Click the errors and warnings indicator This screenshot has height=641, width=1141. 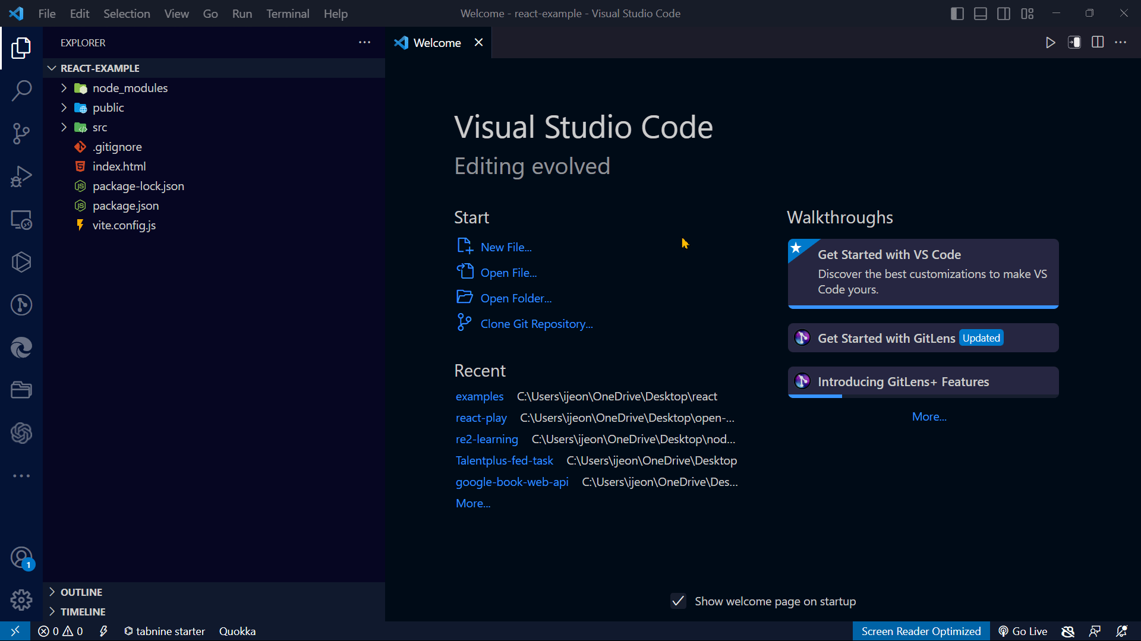(59, 631)
